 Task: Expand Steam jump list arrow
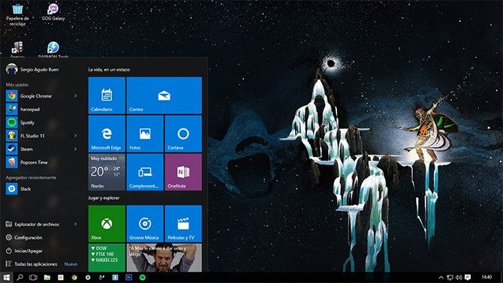75,149
